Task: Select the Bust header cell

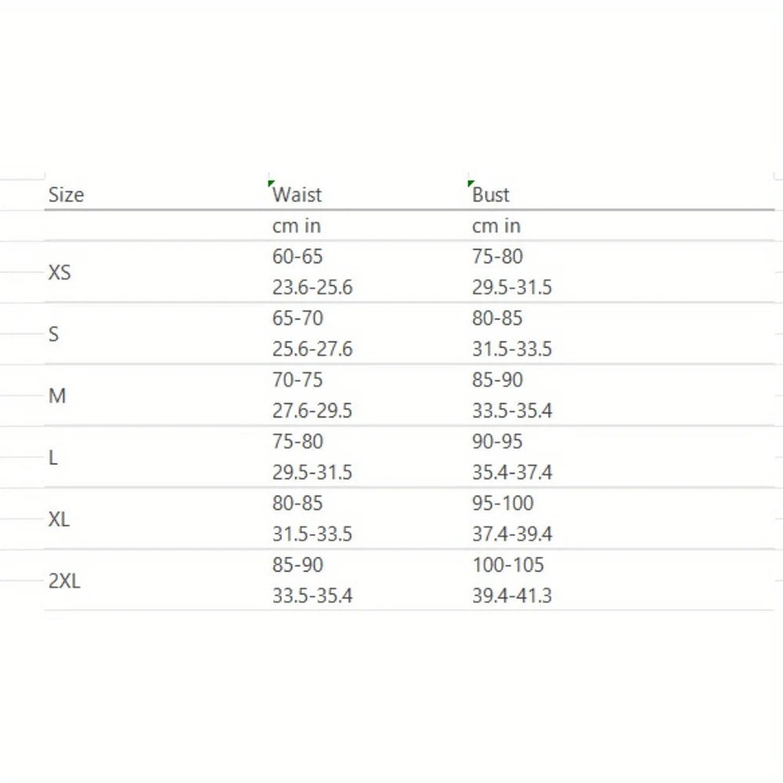Action: tap(491, 195)
